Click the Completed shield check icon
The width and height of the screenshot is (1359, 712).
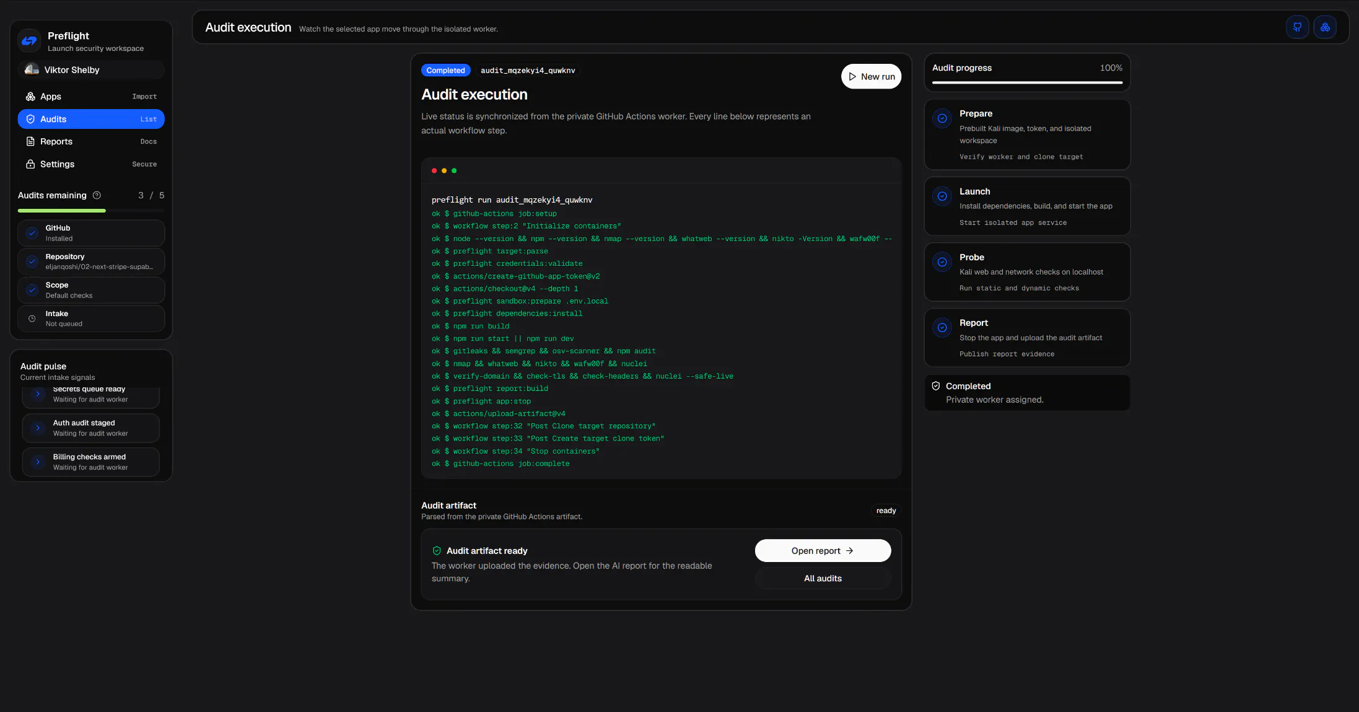936,386
